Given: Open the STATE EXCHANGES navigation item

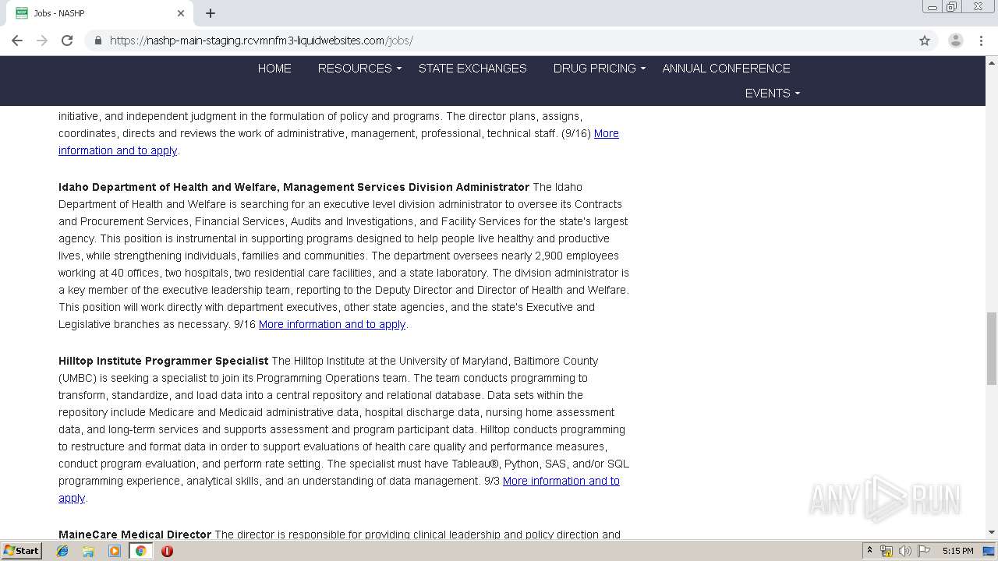Looking at the screenshot, I should pyautogui.click(x=472, y=69).
